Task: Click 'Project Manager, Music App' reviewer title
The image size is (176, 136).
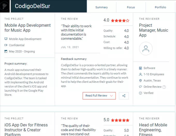Action: click(x=153, y=30)
